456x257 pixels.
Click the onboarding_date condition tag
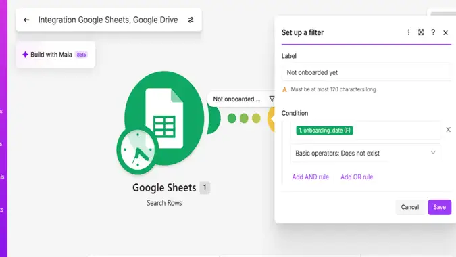point(324,131)
